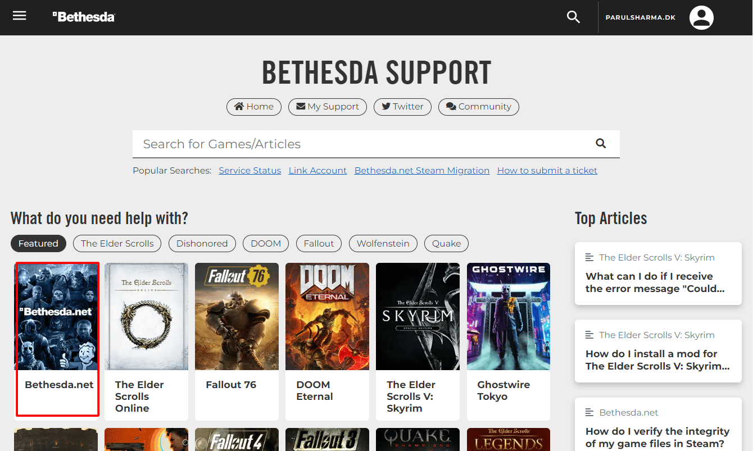Open Bethesda.net Steam Migration link
The image size is (753, 451).
pos(422,170)
